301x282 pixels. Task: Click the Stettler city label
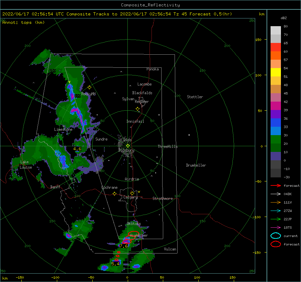[x=195, y=97]
